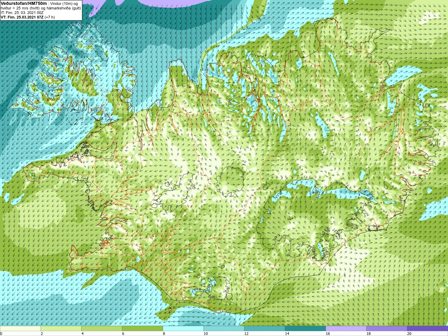Click the pale yellow 0–2 m/s legend swatch
The image size is (448, 336).
click(20, 329)
